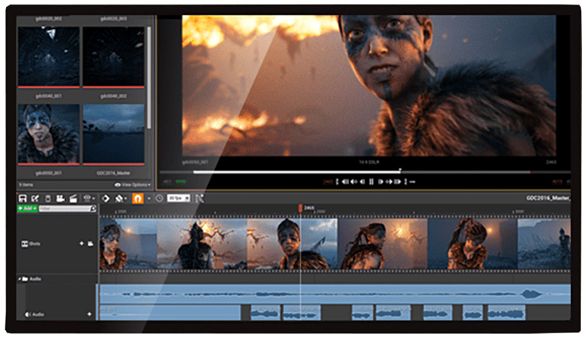Click the Save sequence icon
The height and width of the screenshot is (338, 588).
coord(22,198)
